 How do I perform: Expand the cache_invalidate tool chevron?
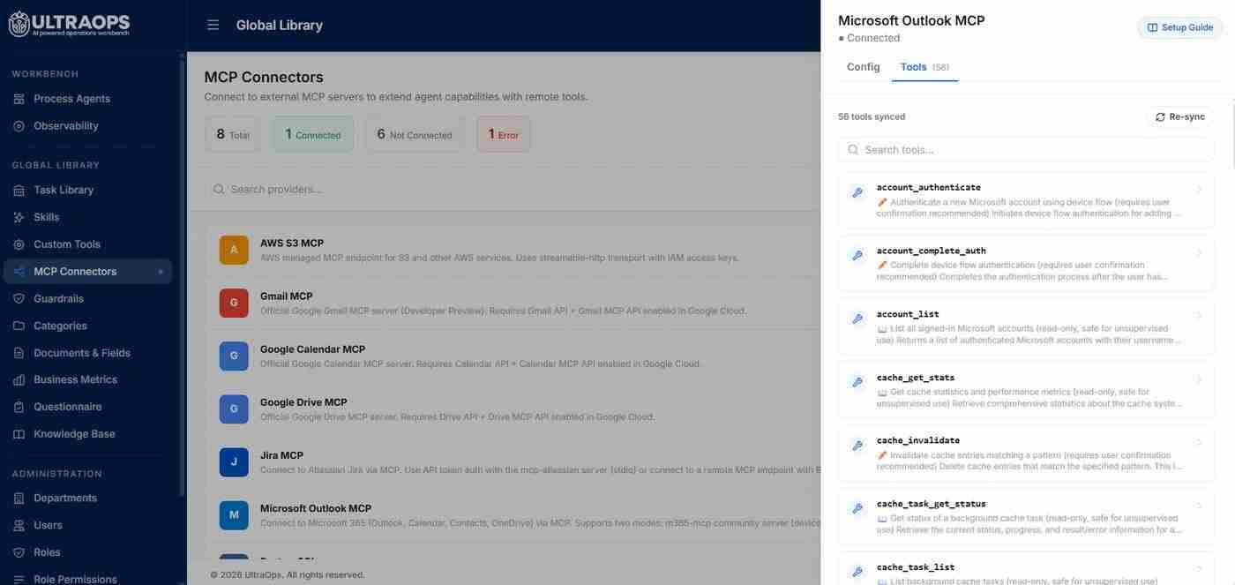pos(1200,442)
